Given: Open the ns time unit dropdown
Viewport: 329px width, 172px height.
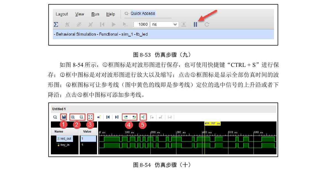Looking at the screenshot, I should 164,24.
